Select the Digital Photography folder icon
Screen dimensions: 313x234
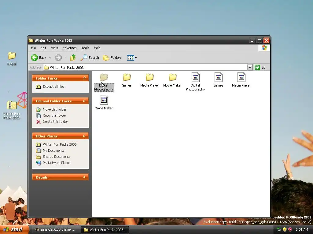coord(104,77)
